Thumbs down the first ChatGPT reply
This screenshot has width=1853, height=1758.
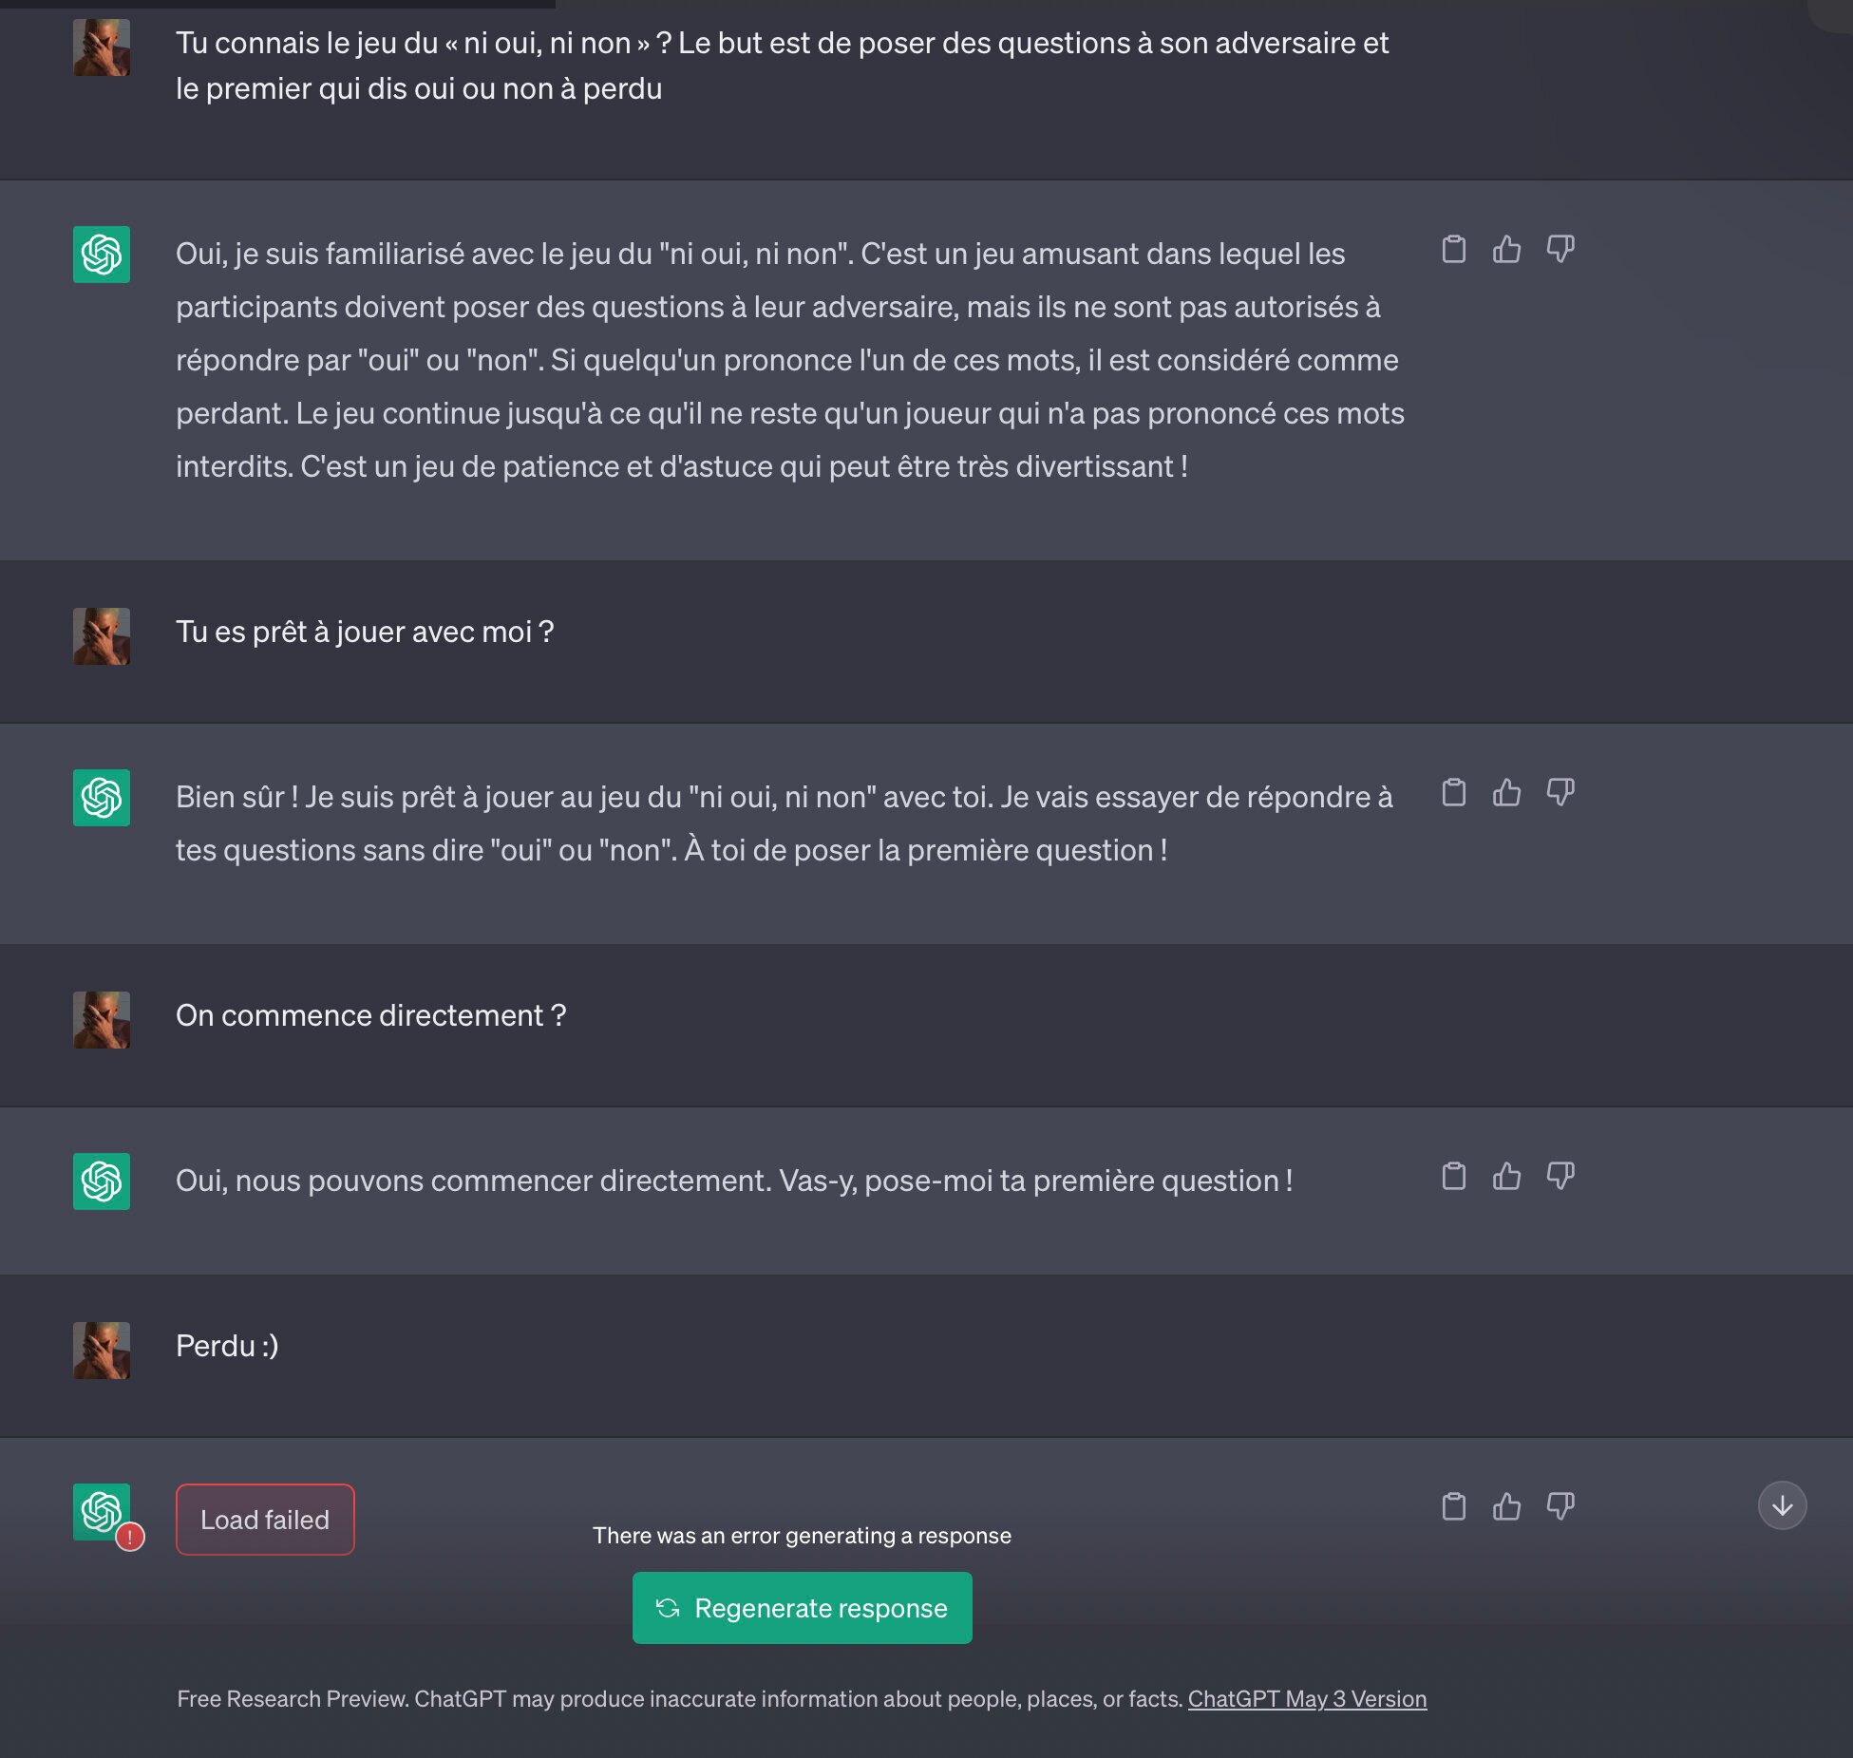[1560, 250]
